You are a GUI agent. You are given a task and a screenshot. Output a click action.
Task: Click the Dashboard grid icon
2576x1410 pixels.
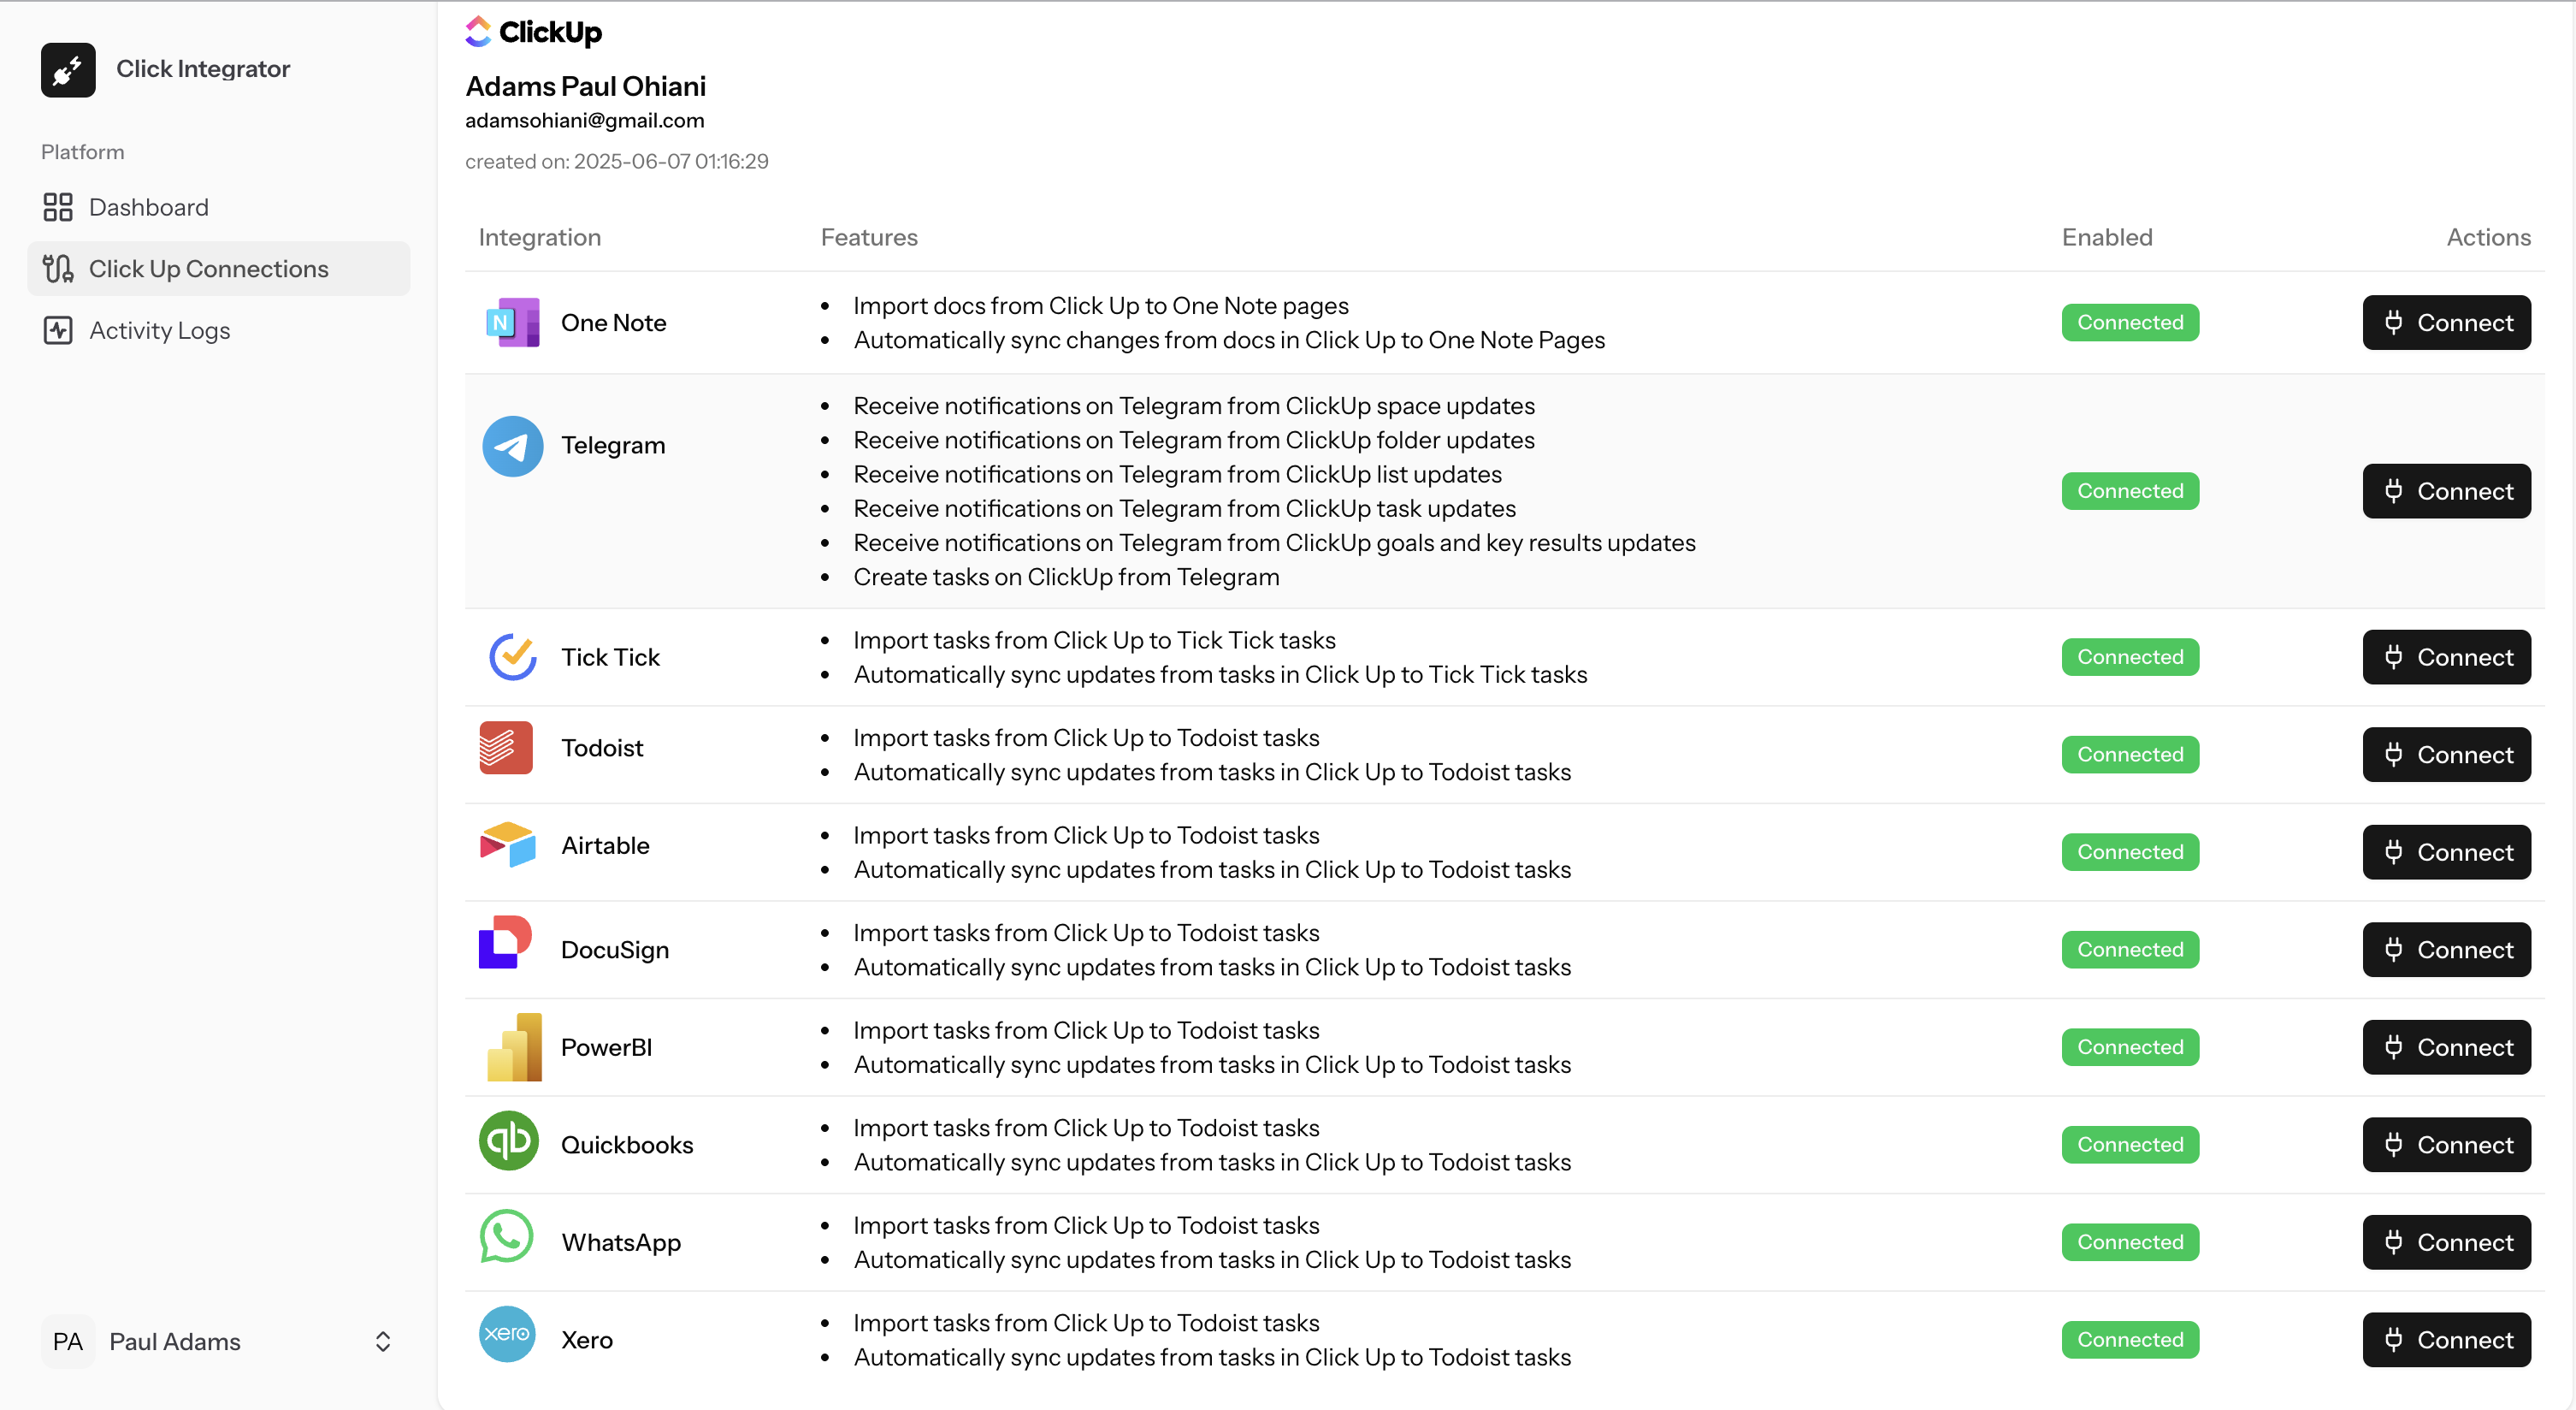(x=58, y=207)
